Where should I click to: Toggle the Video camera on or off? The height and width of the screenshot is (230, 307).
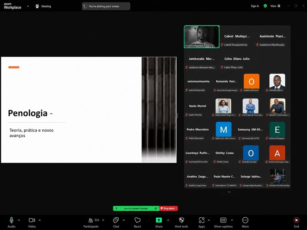click(32, 220)
